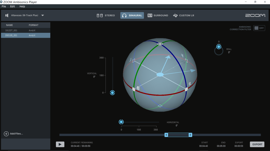Open the File menu
Image resolution: width=270 pixels, height=151 pixels.
tap(4, 6)
